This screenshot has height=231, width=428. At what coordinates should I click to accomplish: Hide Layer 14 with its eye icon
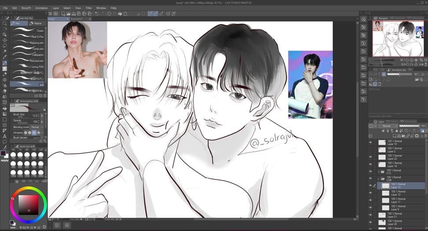tap(370, 165)
